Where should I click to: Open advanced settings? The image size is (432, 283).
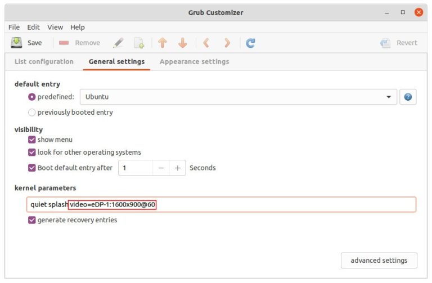(x=379, y=260)
